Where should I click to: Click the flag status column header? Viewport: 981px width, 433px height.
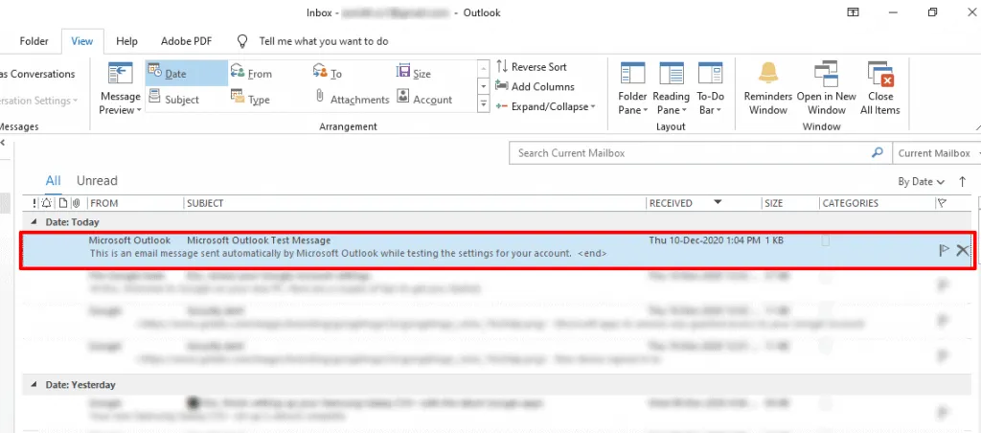(x=942, y=203)
